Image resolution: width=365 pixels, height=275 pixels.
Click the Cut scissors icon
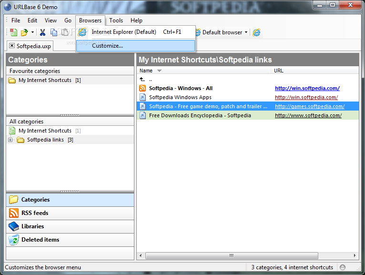[42, 32]
